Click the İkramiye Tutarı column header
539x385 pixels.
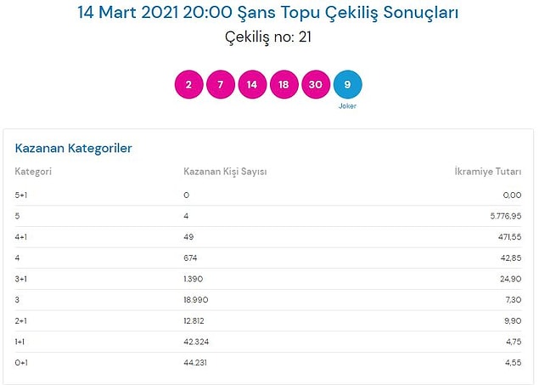488,172
